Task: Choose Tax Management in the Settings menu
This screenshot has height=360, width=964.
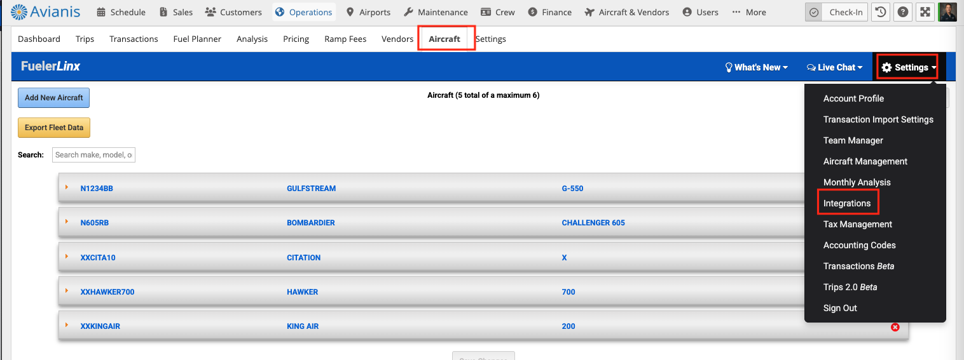Action: pos(857,224)
